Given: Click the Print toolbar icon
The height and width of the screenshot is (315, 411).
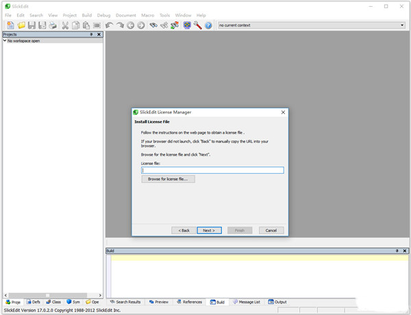Looking at the screenshot, I should tap(53, 25).
